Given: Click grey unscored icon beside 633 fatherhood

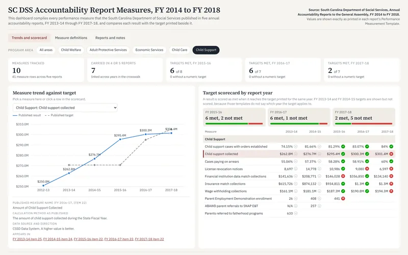Looking at the screenshot, I should pyautogui.click(x=296, y=213).
